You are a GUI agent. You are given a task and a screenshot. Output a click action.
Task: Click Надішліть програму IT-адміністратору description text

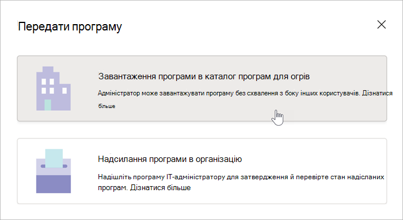pos(241,182)
